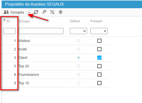
Task: Expand the Groupes dropdown arrow
Action: click(29, 13)
